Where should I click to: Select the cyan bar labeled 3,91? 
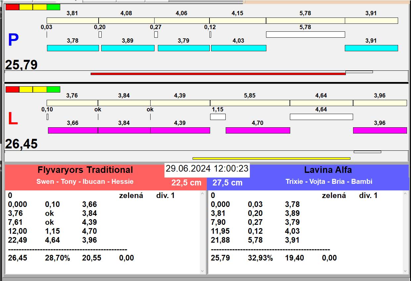point(371,48)
